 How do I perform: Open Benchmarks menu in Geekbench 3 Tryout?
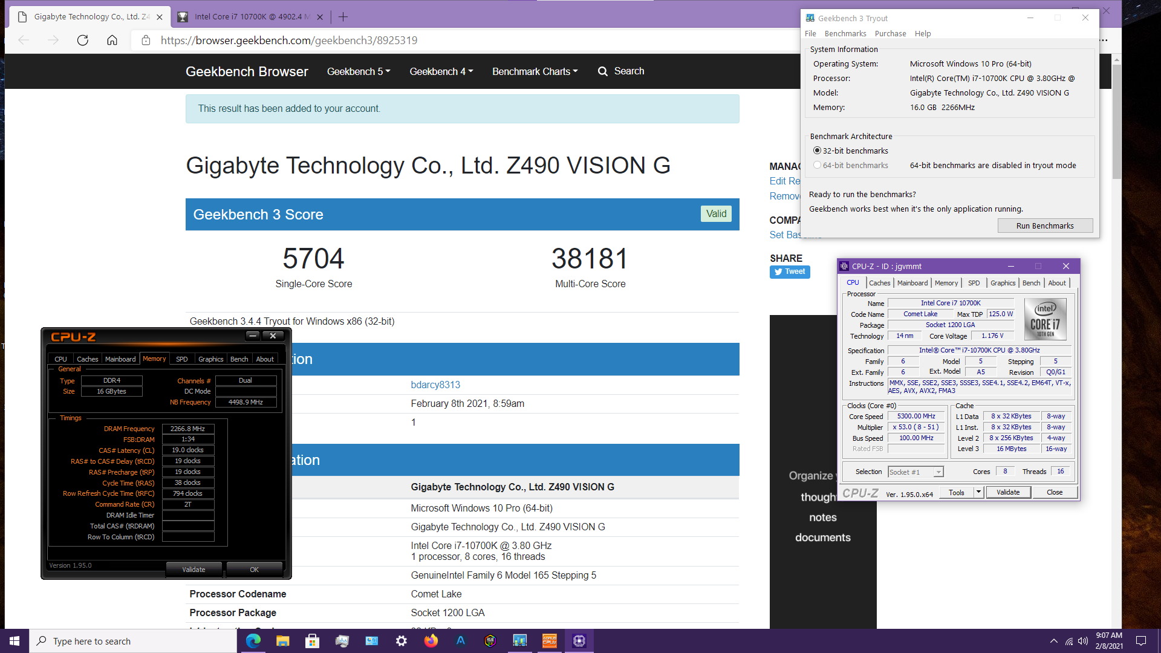(845, 34)
